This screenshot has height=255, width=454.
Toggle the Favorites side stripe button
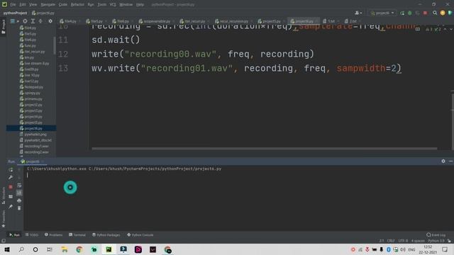(3, 218)
